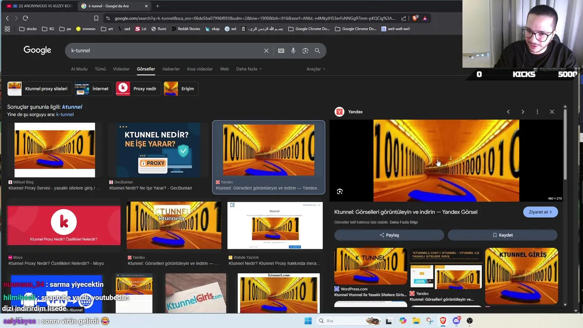The width and height of the screenshot is (583, 328).
Task: Switch to the Haberler tab
Action: click(x=171, y=69)
